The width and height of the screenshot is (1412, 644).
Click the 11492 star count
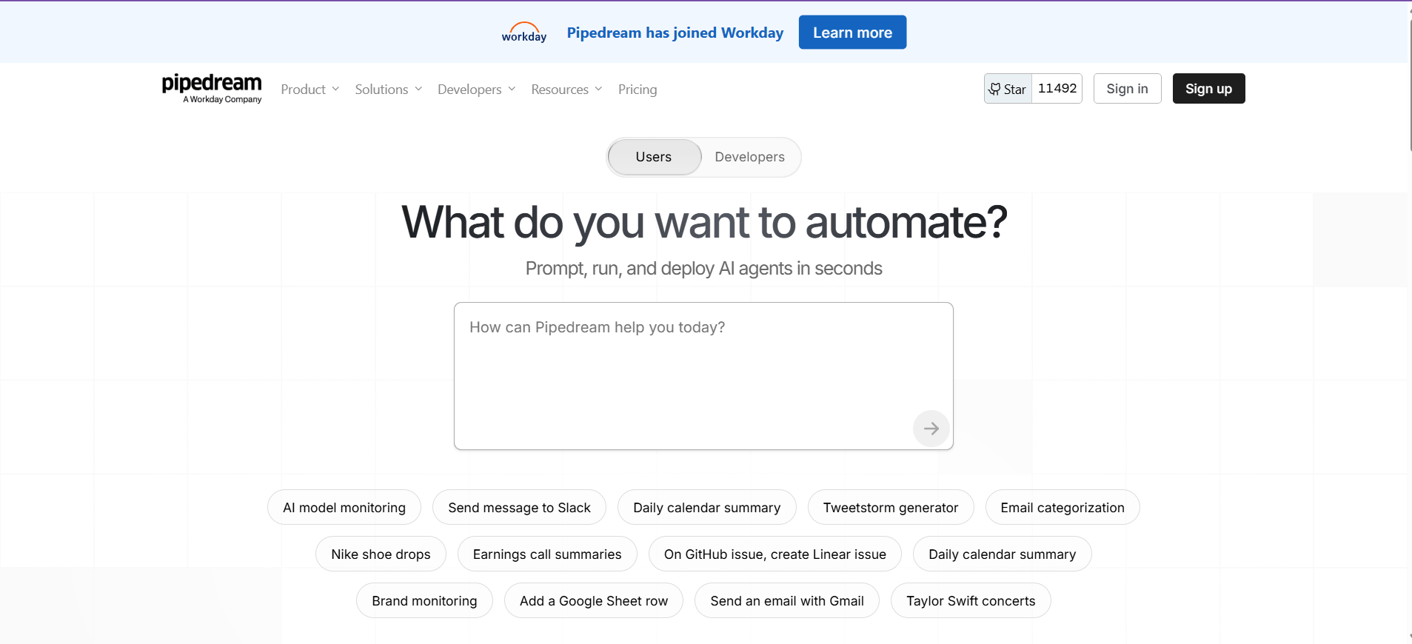[1057, 89]
